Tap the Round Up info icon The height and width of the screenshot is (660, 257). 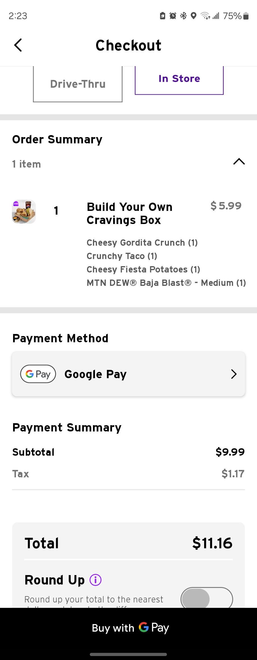coord(96,580)
